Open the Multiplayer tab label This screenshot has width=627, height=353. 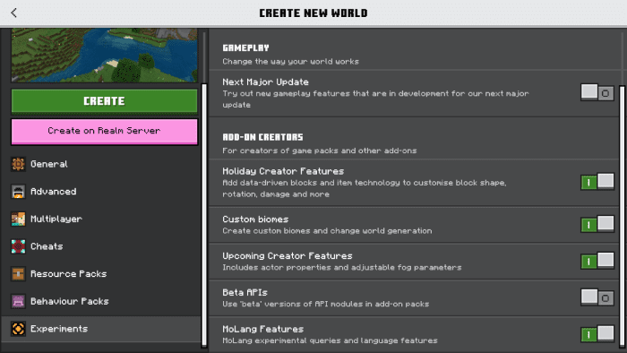pos(56,220)
